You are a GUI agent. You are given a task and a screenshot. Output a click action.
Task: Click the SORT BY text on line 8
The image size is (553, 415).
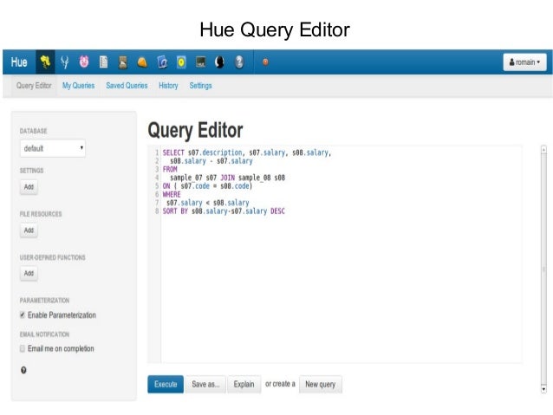pyautogui.click(x=175, y=211)
